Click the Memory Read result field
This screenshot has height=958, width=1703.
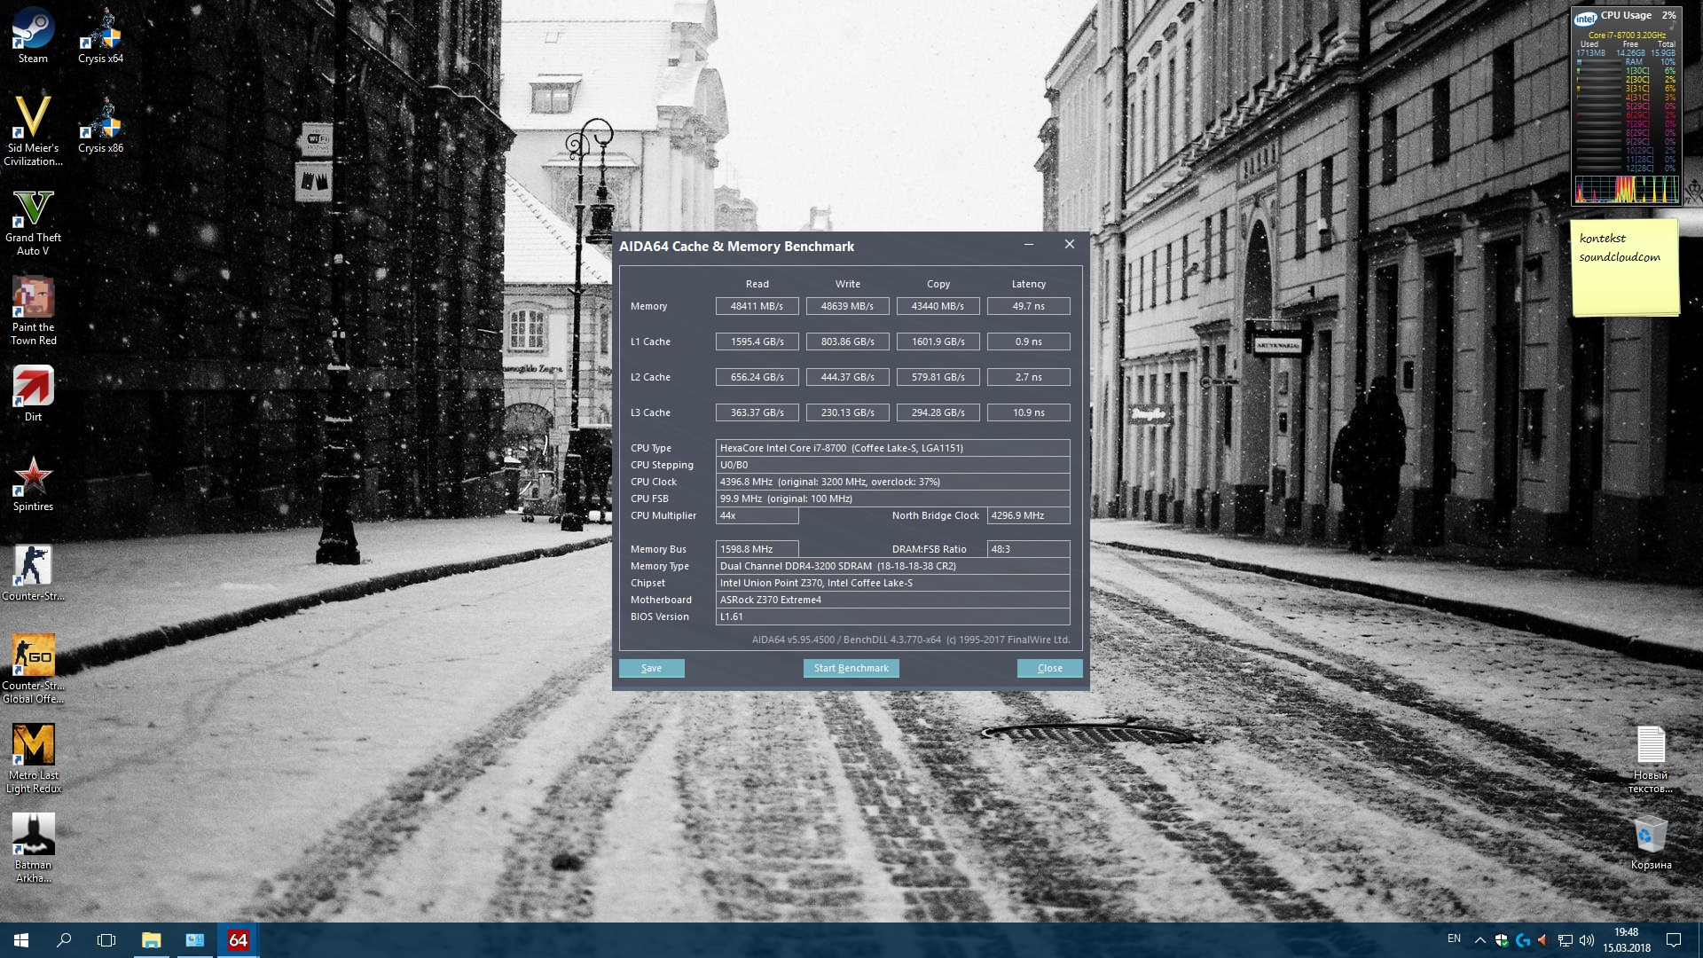[757, 306]
